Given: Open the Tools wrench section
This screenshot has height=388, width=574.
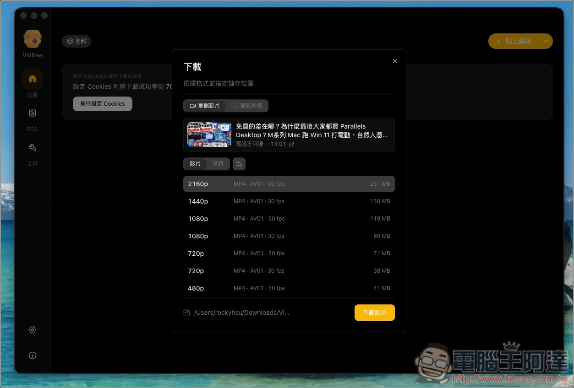Looking at the screenshot, I should 32,147.
